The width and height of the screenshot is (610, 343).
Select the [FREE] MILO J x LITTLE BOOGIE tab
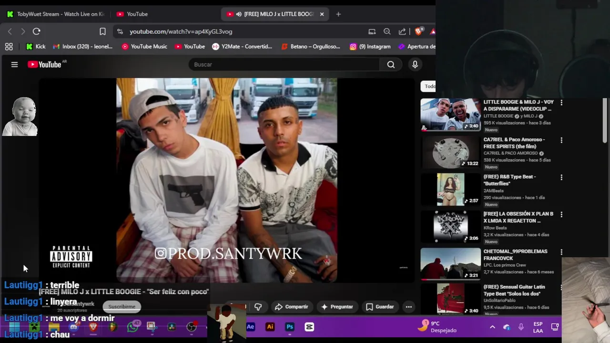coord(274,14)
